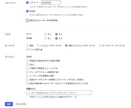Choose コンピュータ オーディオ radio

coord(38,46)
